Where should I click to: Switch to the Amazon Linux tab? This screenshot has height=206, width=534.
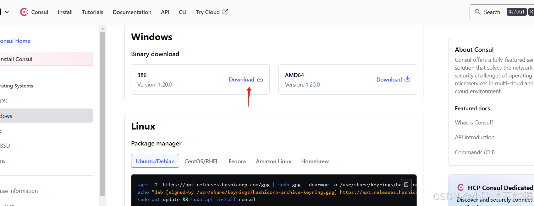point(273,161)
